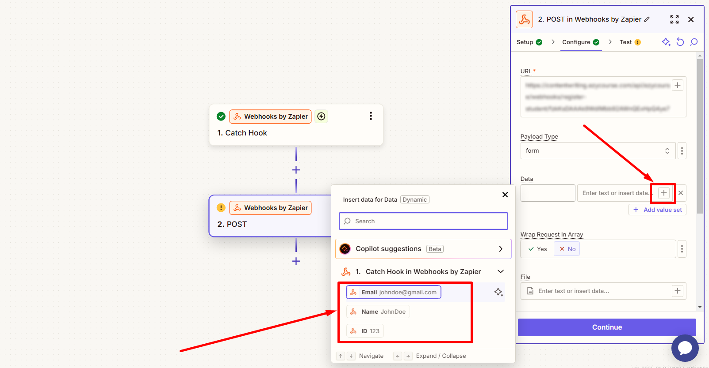709x368 pixels.
Task: Switch to the Test tab
Action: coord(630,42)
